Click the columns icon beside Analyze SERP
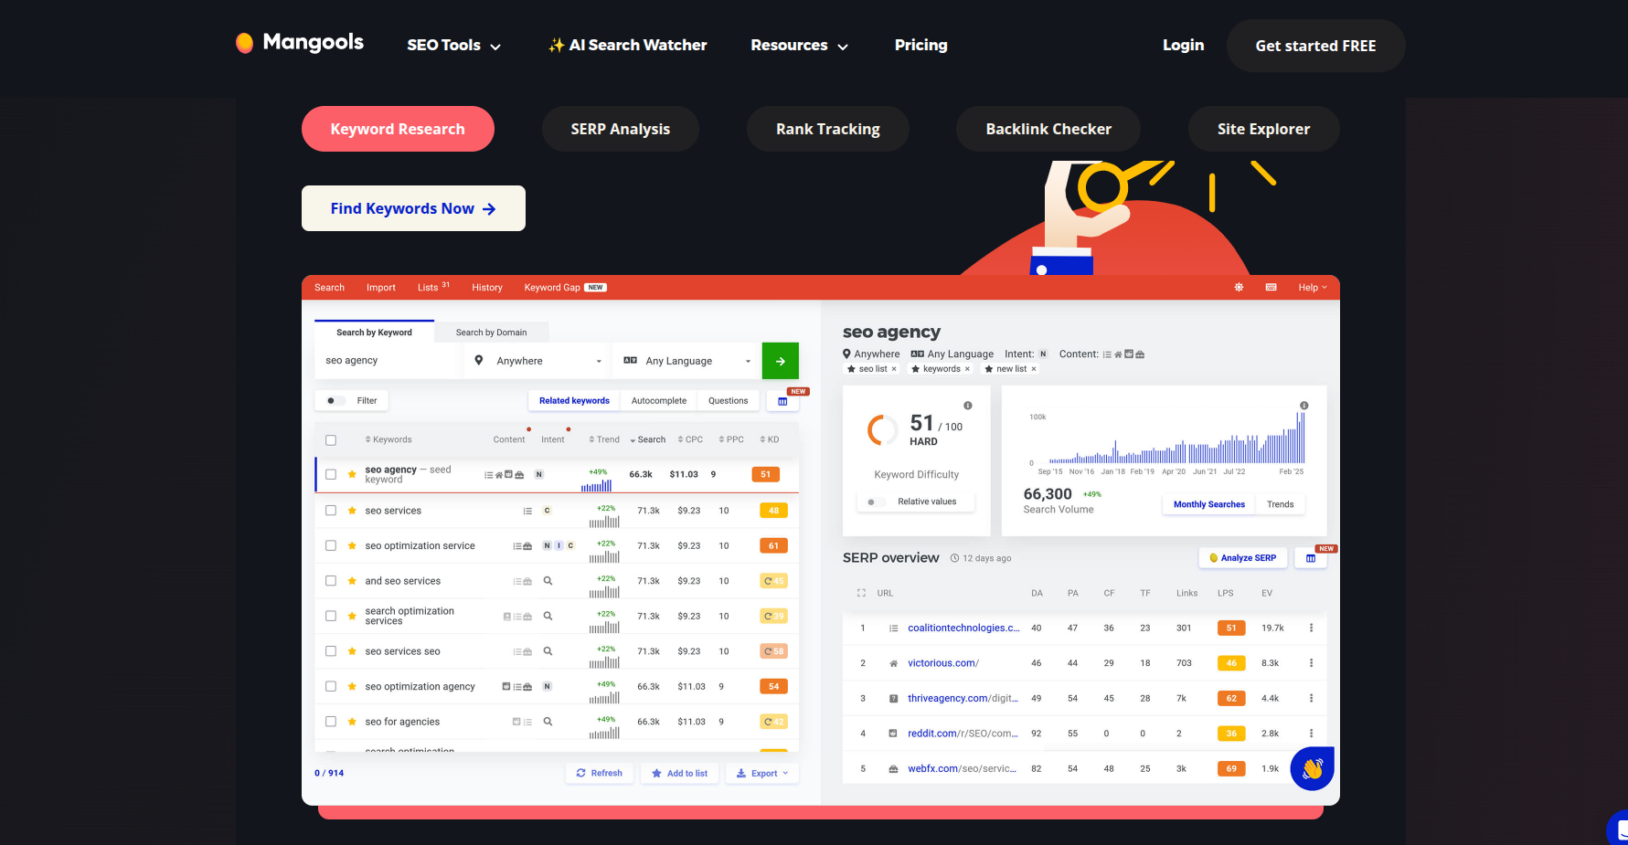The image size is (1628, 845). (1311, 558)
